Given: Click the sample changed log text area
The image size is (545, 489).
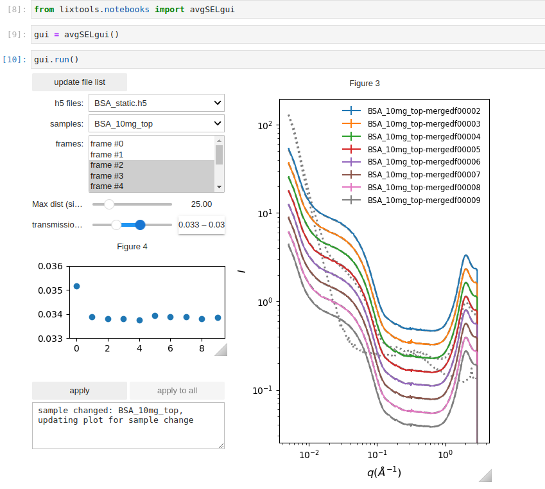Looking at the screenshot, I should pyautogui.click(x=128, y=425).
